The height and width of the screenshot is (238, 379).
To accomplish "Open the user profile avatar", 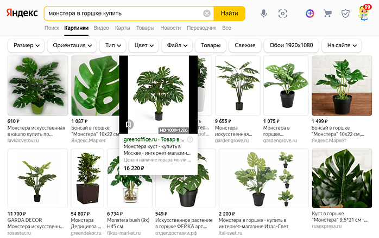I will point(364,13).
